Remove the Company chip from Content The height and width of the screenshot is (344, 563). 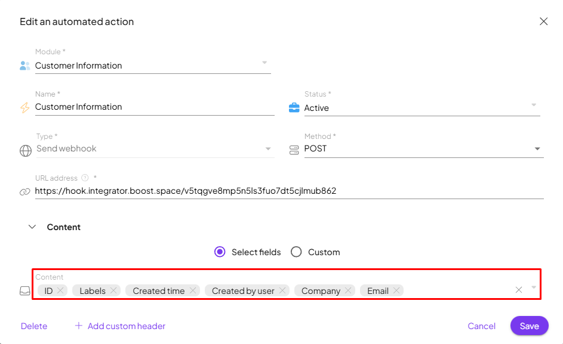[x=348, y=291]
